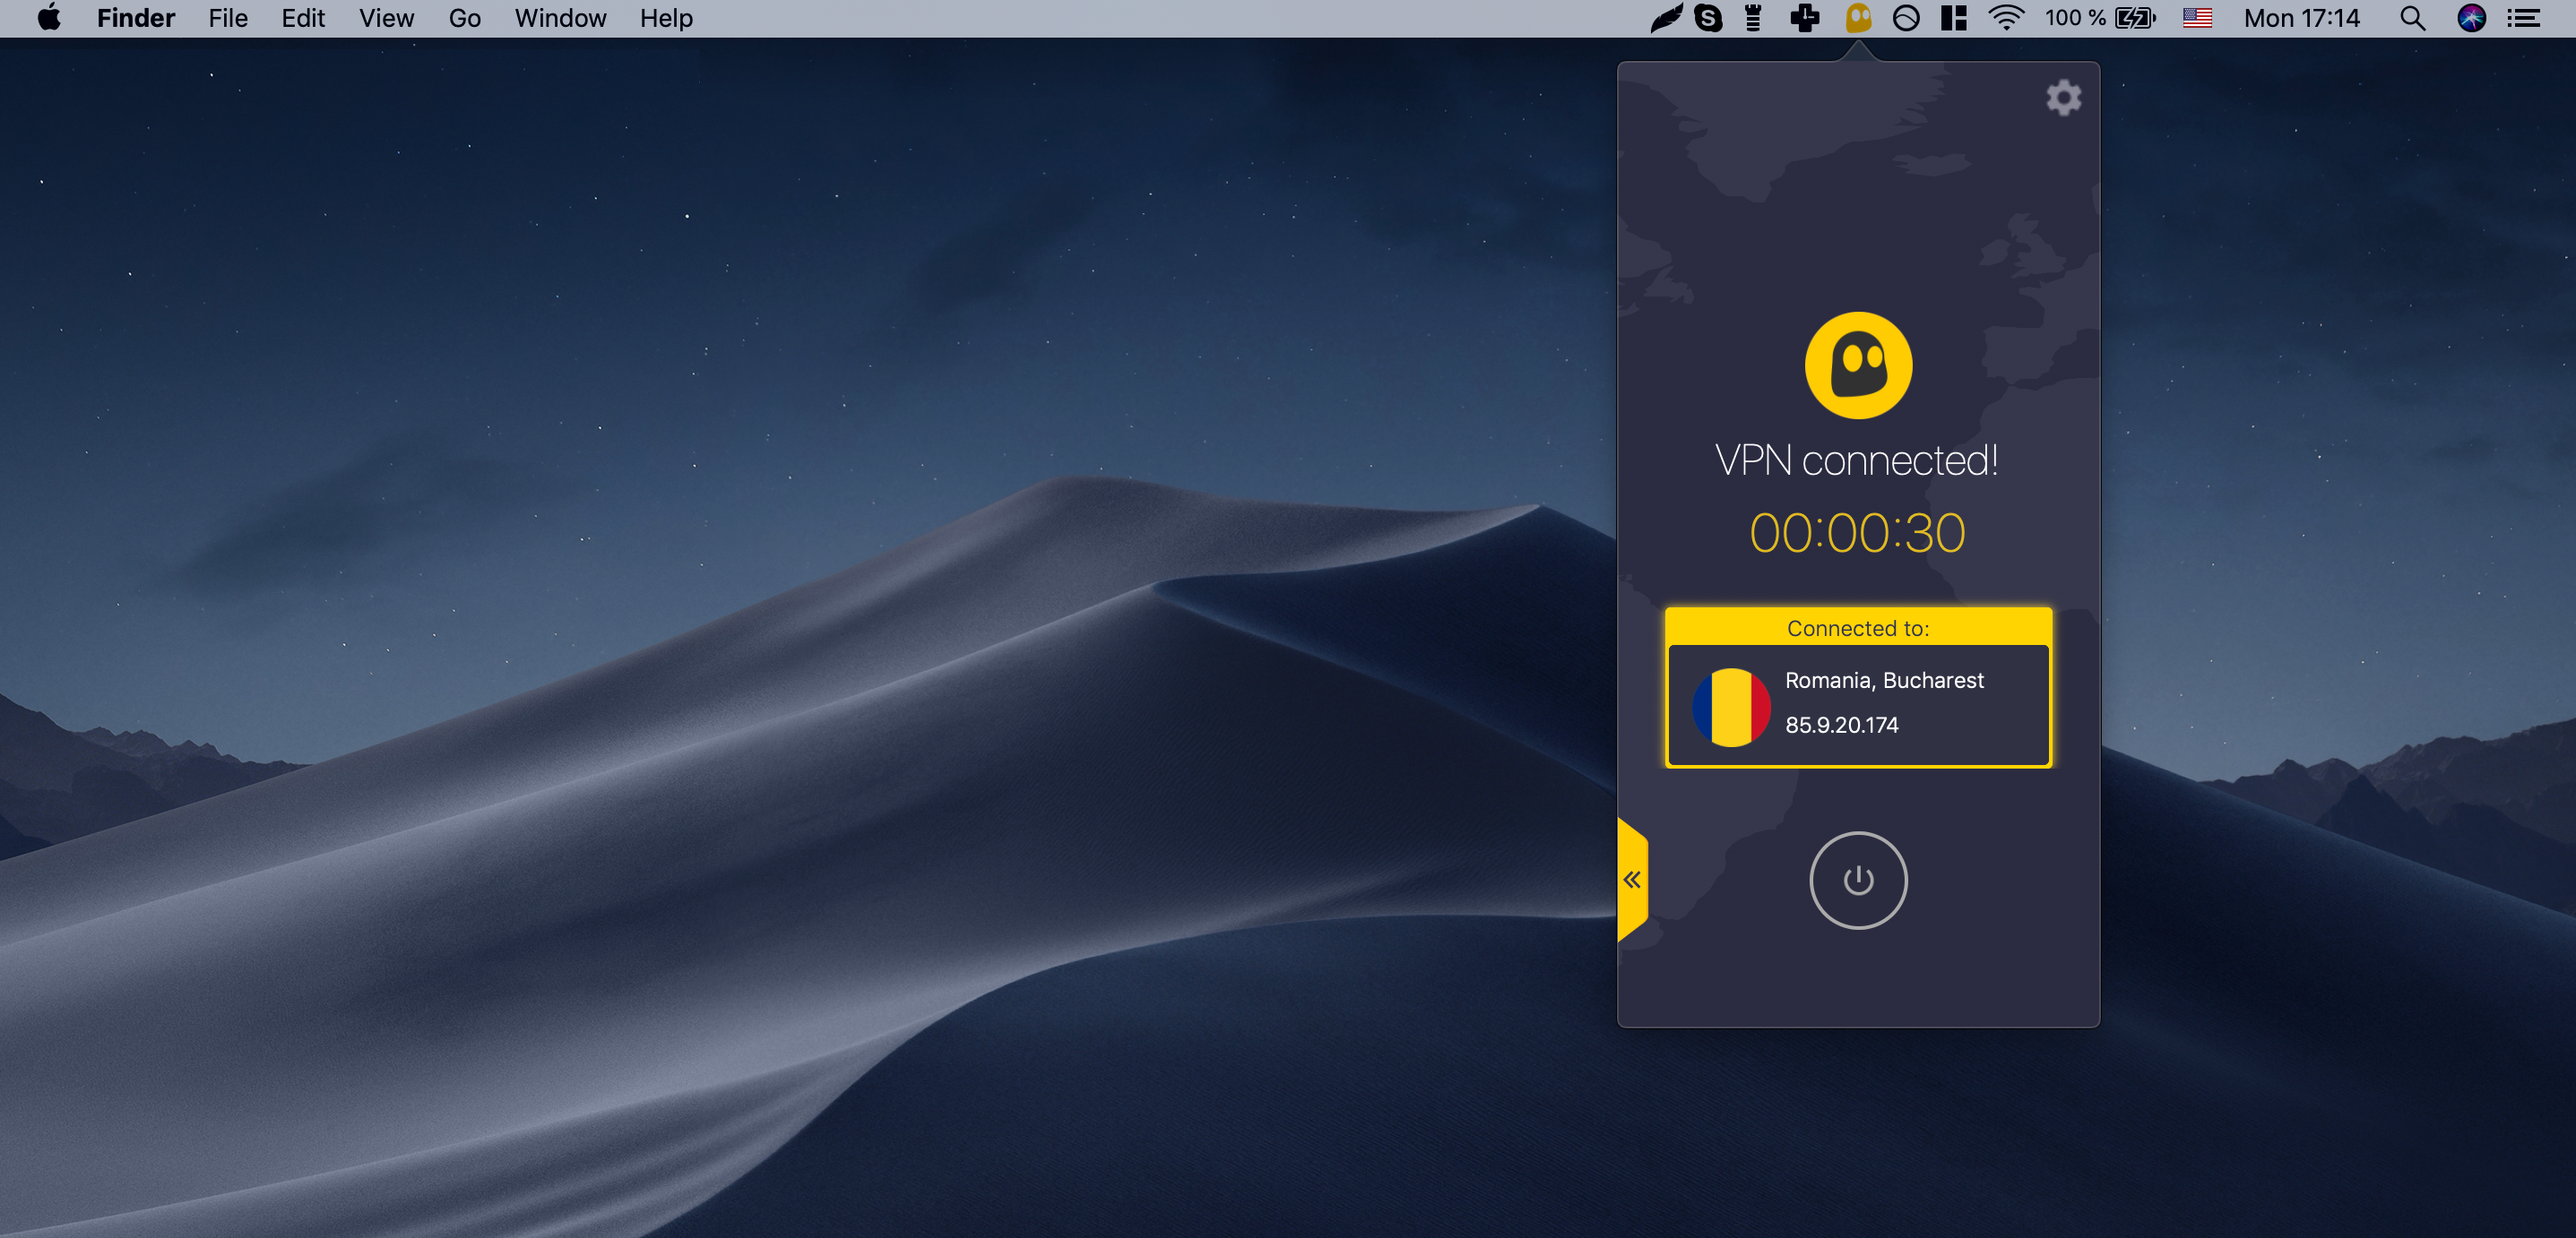
Task: Open CyberGhost settings gear
Action: [x=2063, y=97]
